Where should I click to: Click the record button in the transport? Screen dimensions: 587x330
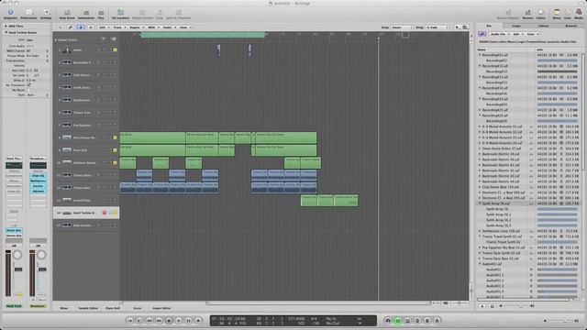tap(198, 321)
